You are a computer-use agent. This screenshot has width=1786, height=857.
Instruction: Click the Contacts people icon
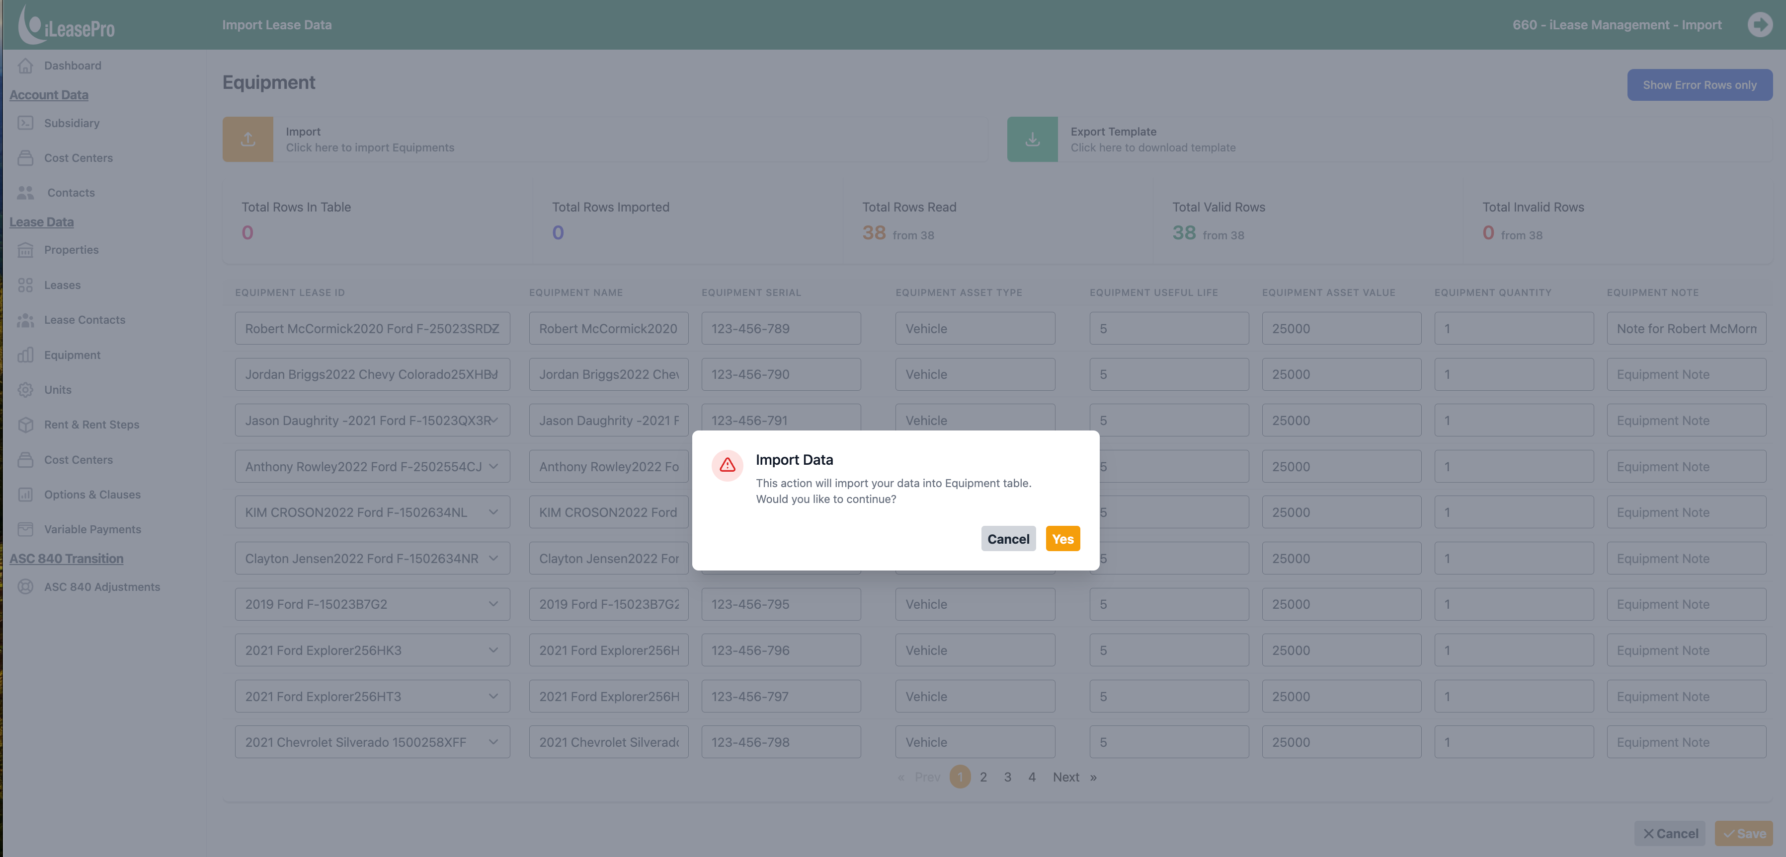click(26, 193)
